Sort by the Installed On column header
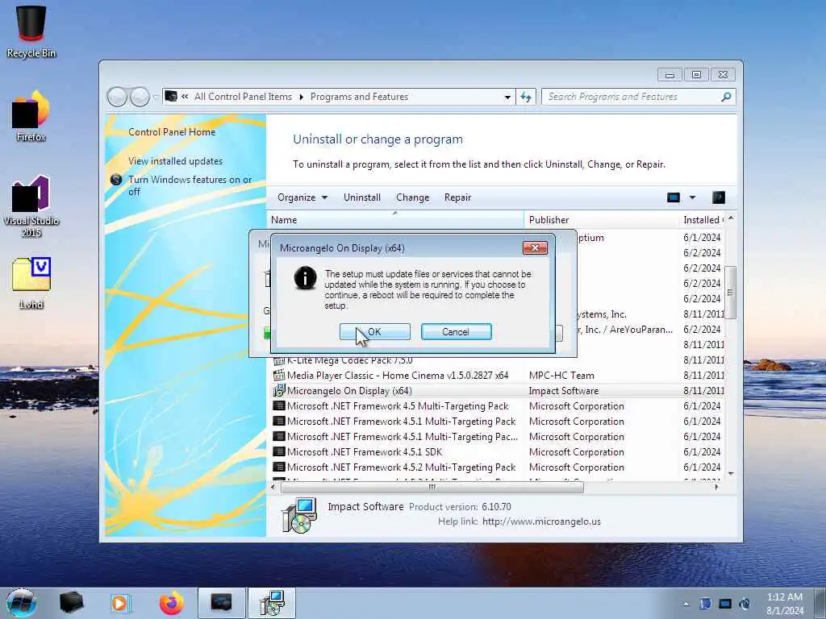Viewport: 826px width, 619px height. click(703, 219)
